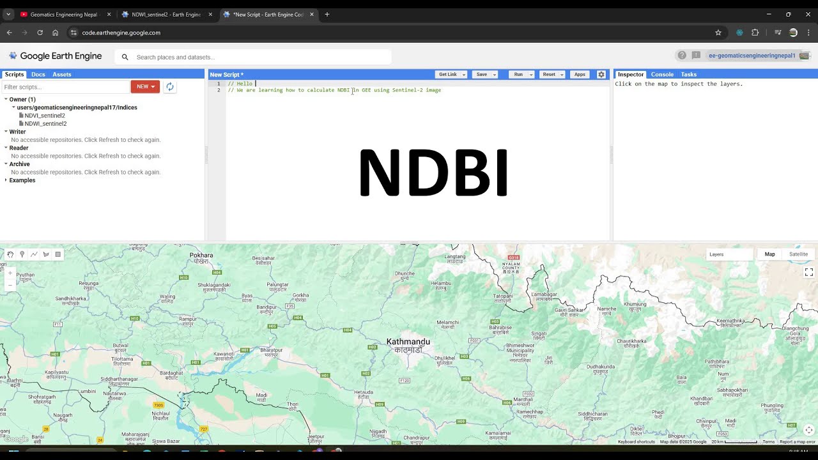Open the help question mark menu
The height and width of the screenshot is (460, 818).
pos(682,56)
